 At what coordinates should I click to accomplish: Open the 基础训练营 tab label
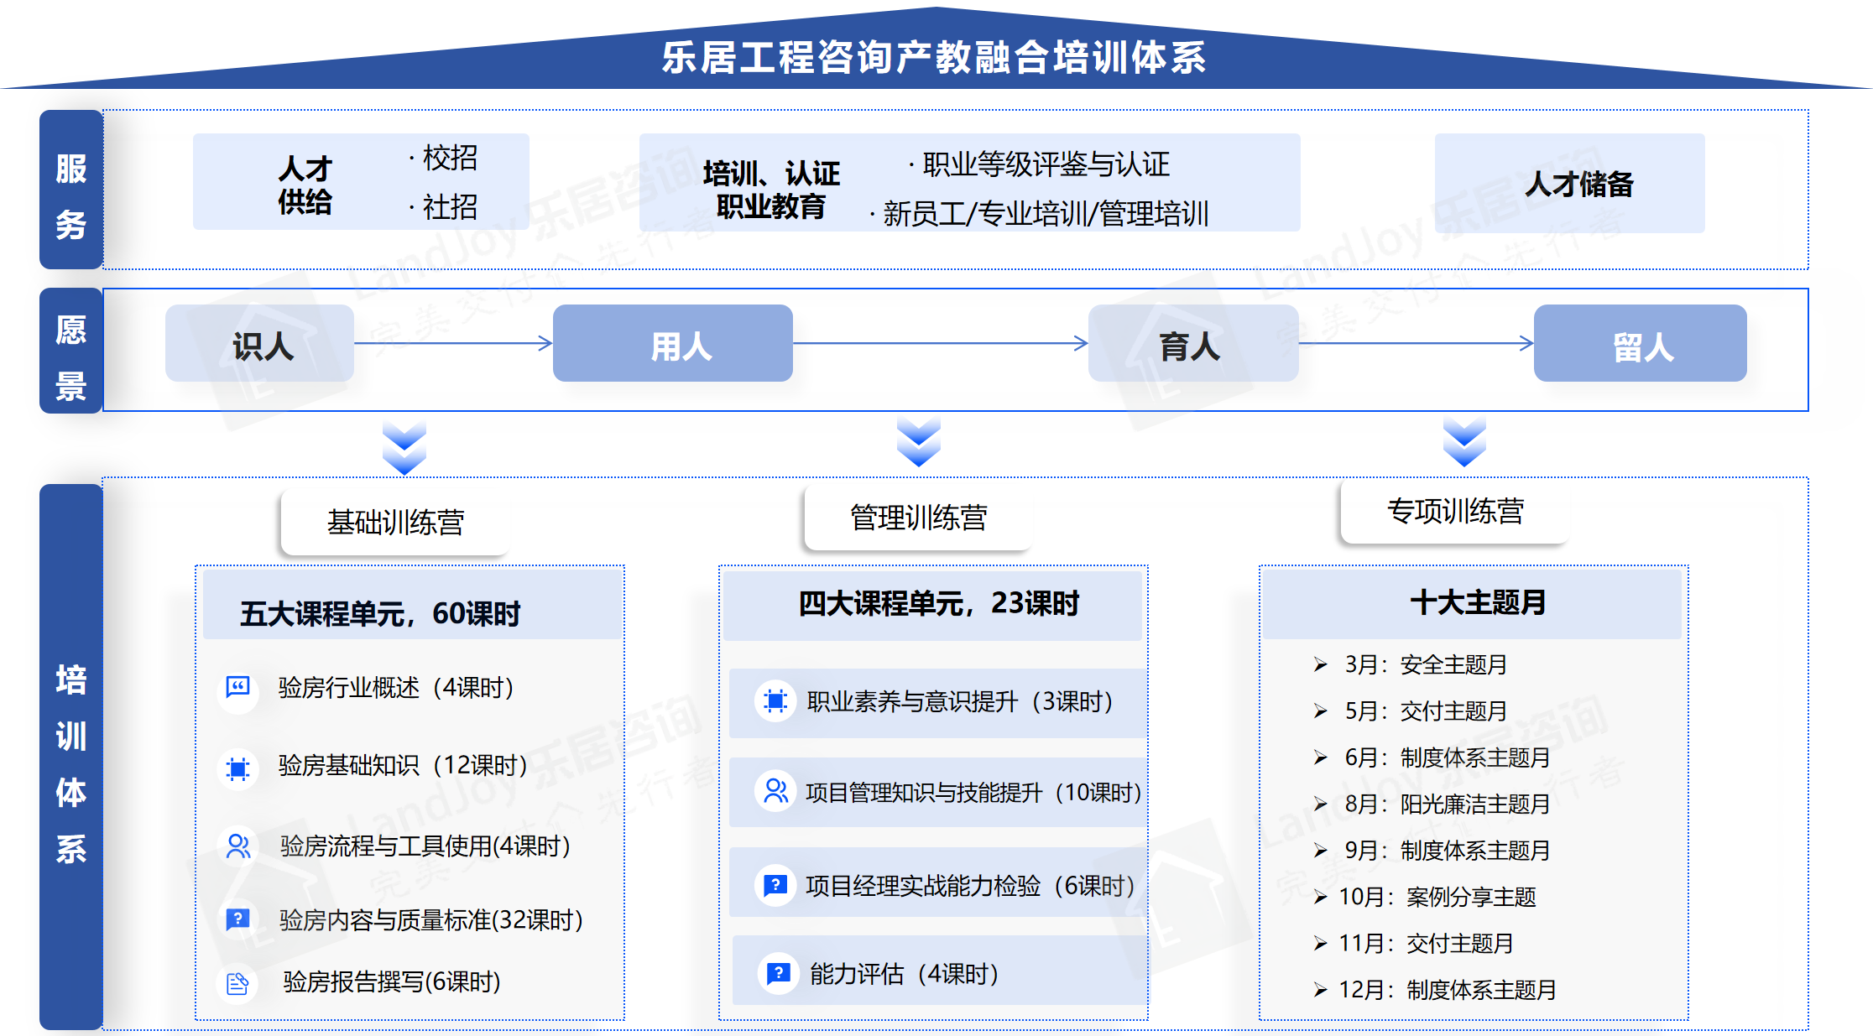pos(395,523)
